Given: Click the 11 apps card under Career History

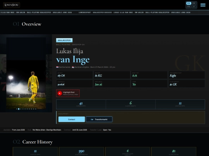Looking at the screenshot, I should pos(35,152).
